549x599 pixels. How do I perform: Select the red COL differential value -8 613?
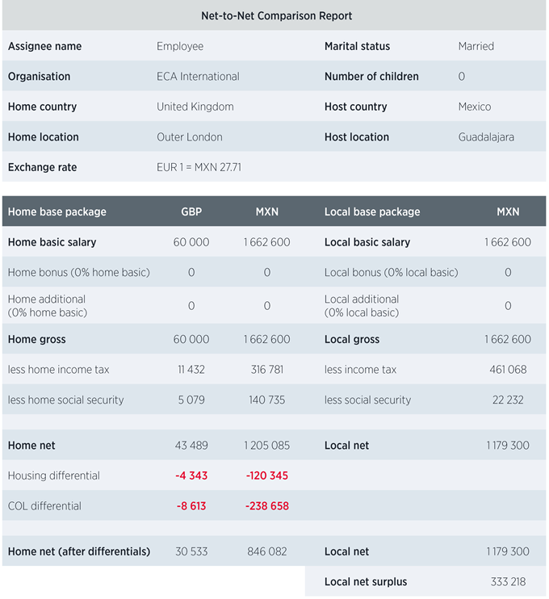point(191,506)
